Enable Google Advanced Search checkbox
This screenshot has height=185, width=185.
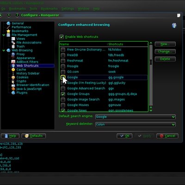63,88
